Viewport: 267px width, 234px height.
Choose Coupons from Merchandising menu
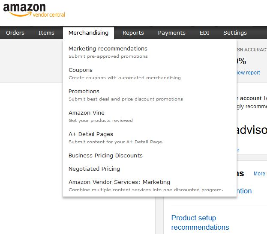(124, 74)
